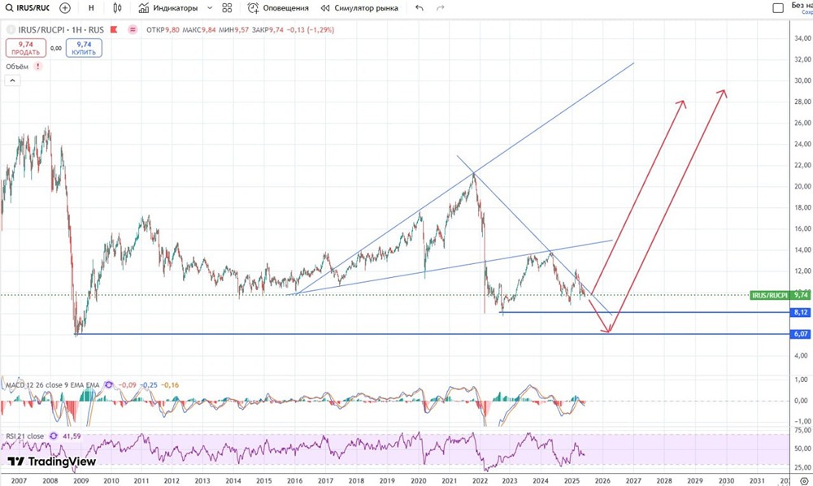Image resolution: width=813 pixels, height=486 pixels.
Task: Open chart settings gear bottom-right
Action: click(804, 481)
